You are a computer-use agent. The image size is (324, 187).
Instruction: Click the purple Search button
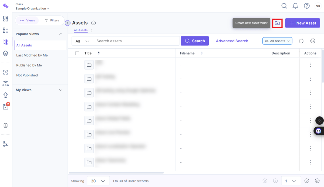tap(195, 41)
